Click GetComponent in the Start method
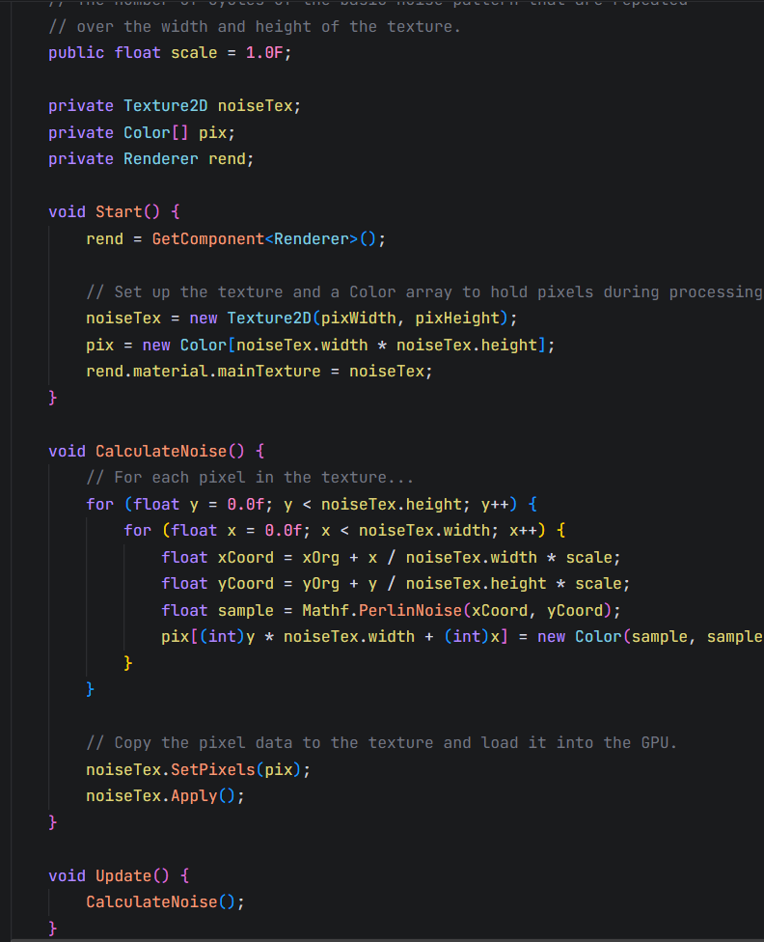 tap(207, 238)
